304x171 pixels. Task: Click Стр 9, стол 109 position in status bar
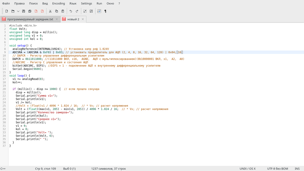point(46,168)
